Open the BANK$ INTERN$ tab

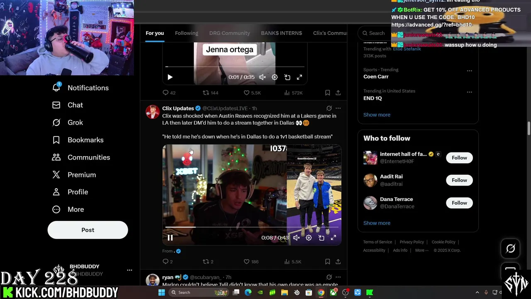coord(281,33)
